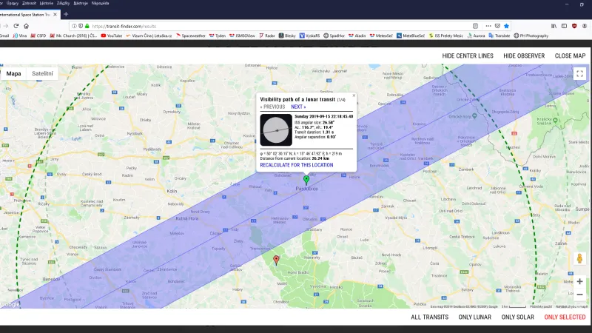Zoom out on the map
The height and width of the screenshot is (333, 592).
pos(579,295)
